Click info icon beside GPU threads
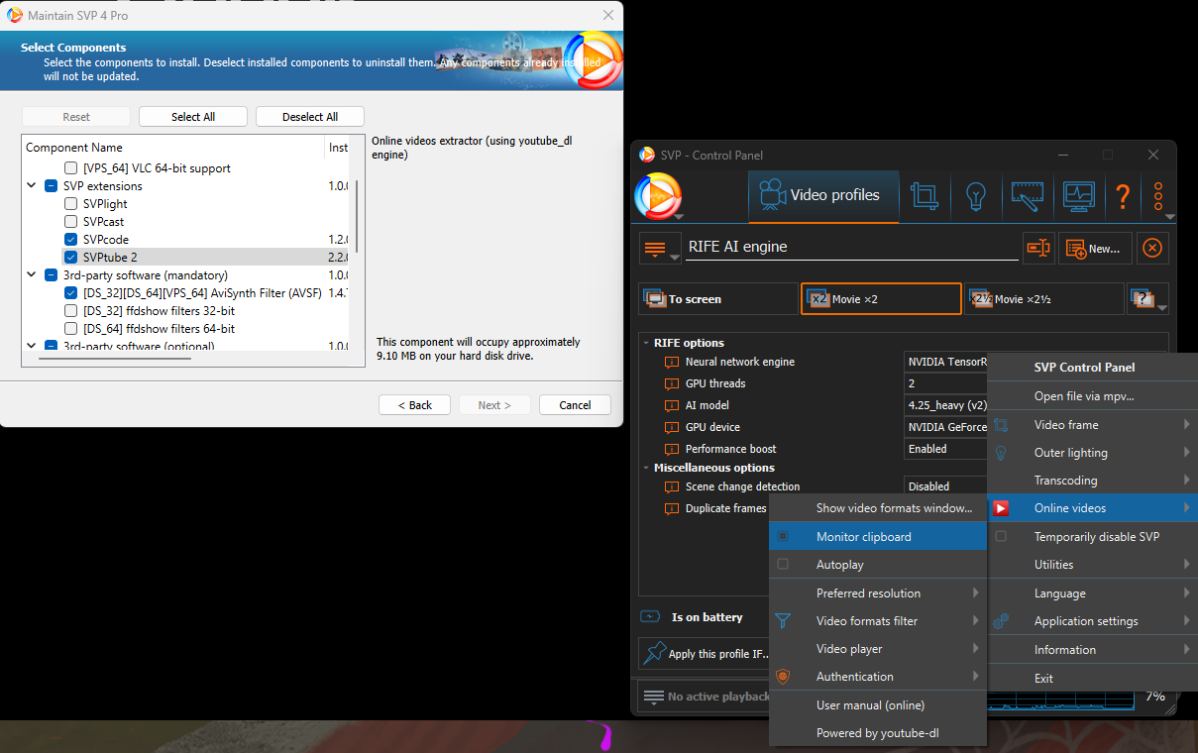1198x753 pixels. coord(672,383)
